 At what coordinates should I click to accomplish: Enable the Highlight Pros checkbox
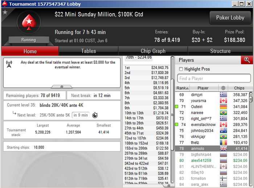click(181, 69)
